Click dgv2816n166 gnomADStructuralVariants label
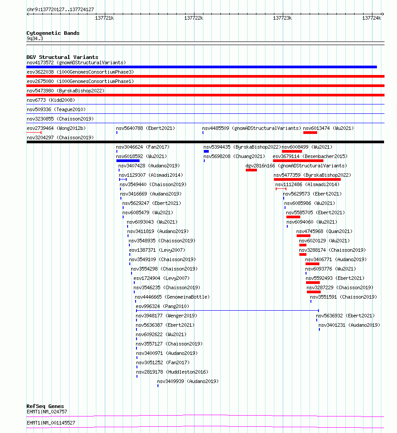 [296, 166]
